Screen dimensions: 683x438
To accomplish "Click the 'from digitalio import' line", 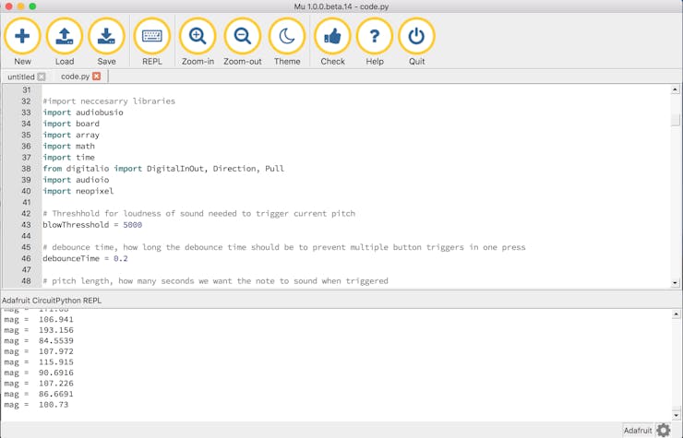I will click(x=163, y=169).
